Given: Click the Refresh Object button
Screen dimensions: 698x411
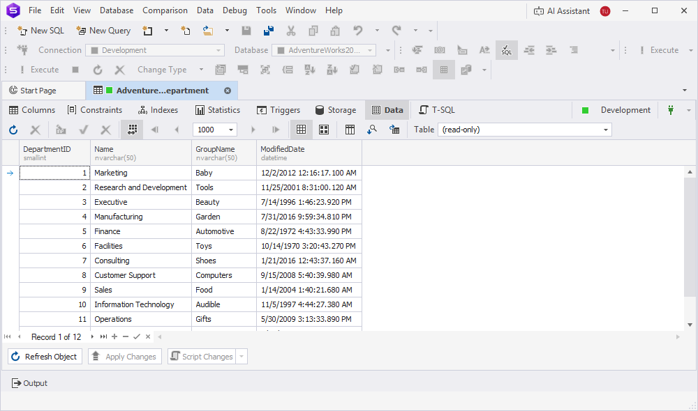Looking at the screenshot, I should [x=45, y=357].
